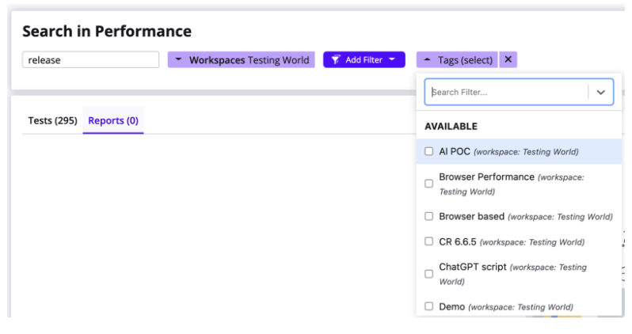This screenshot has width=632, height=334.
Task: Open the Reports (0) tab
Action: (x=113, y=120)
